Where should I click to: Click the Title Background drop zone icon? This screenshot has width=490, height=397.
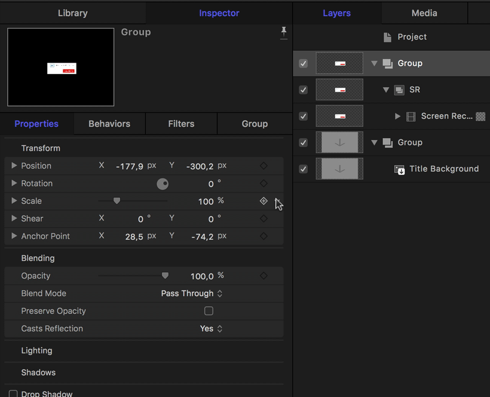pos(399,170)
